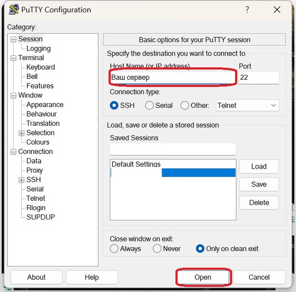Open the Telnet protocol dropdown
The height and width of the screenshot is (292, 296).
pos(248,105)
